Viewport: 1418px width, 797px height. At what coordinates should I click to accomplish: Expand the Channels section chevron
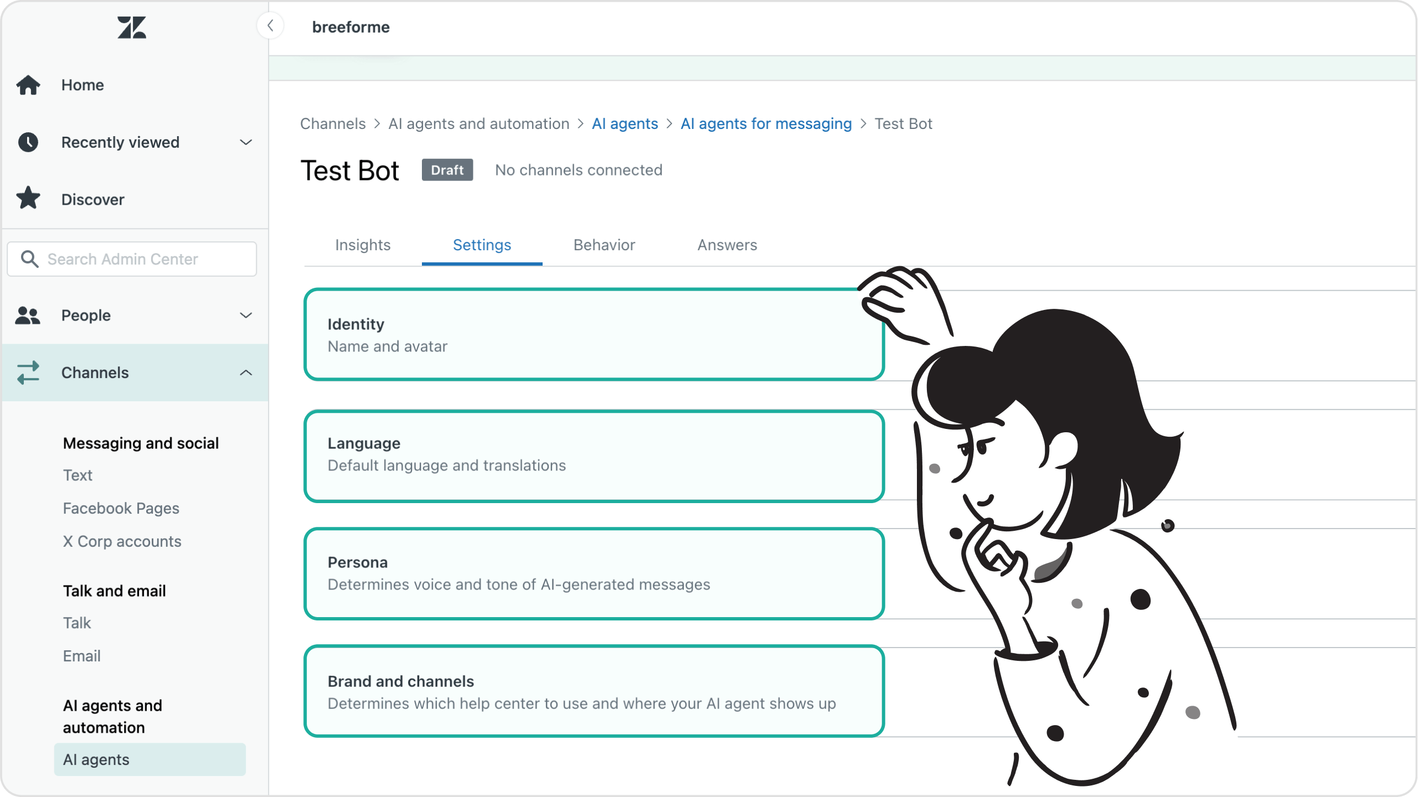[245, 372]
